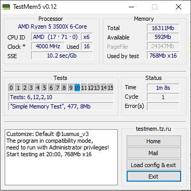Click log line 'Customize: Default @1usmus_v3'
Viewport: 191px width, 191px height.
[48, 134]
